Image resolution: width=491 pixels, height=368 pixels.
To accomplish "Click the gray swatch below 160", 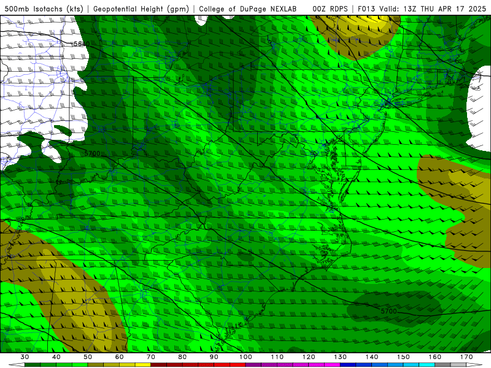I will pyautogui.click(x=443, y=365).
